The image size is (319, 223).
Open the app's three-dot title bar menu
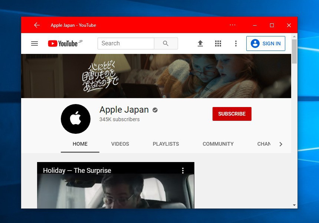point(233,25)
